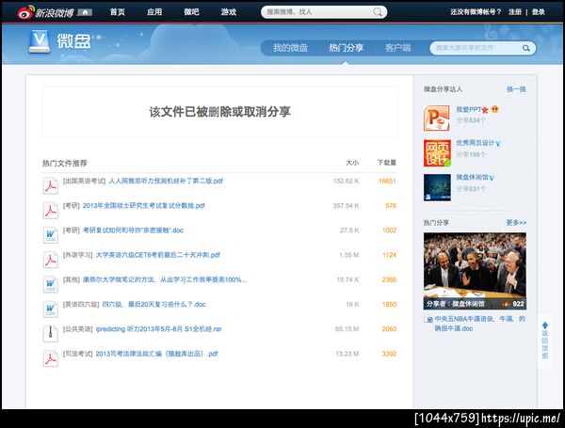Click Word icon for 考研复试如何和导师 file
The width and height of the screenshot is (565, 428).
(51, 235)
